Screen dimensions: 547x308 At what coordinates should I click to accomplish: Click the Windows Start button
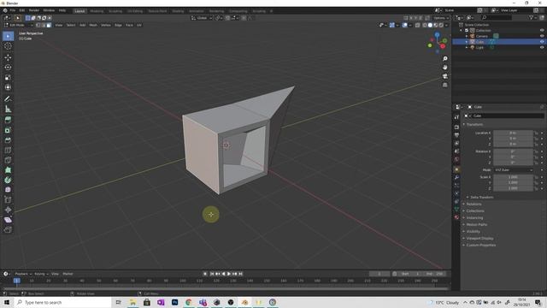coord(7,302)
